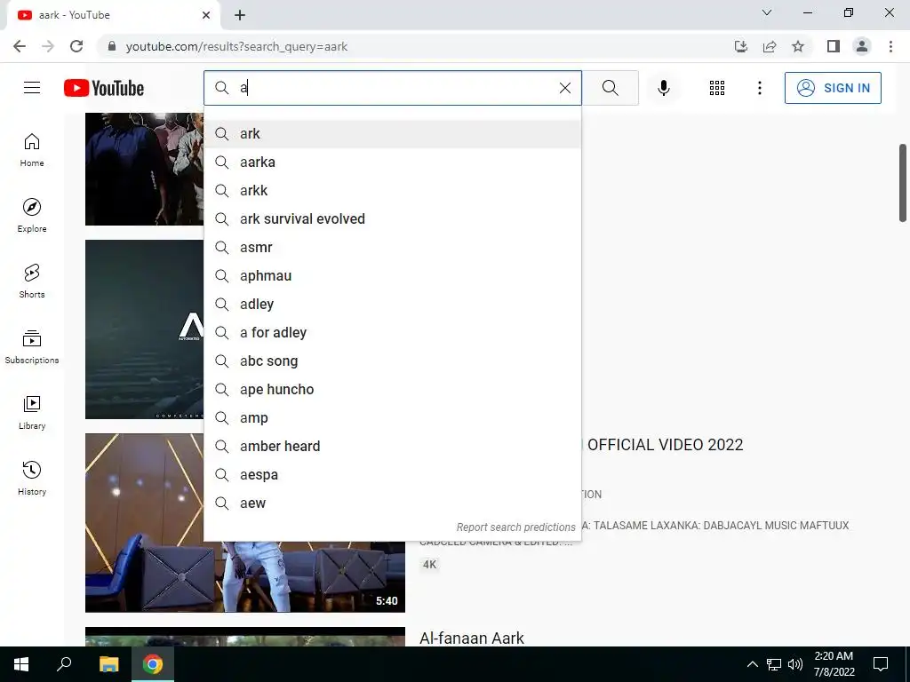
Task: Open History in sidebar
Action: pyautogui.click(x=32, y=478)
